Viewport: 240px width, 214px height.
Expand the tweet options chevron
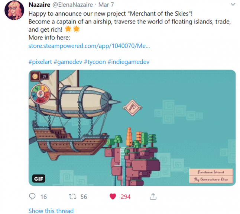233,4
